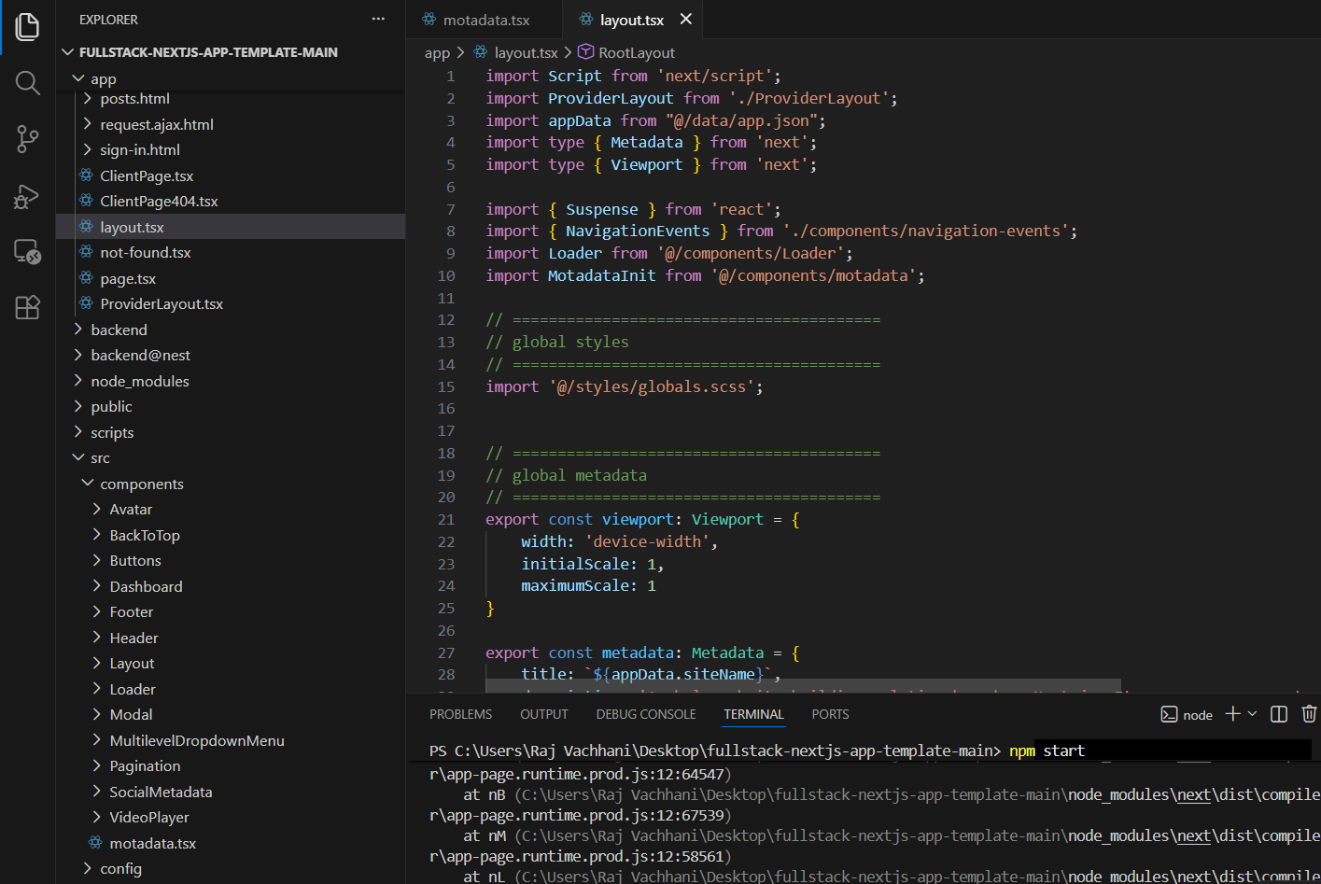The image size is (1321, 884).
Task: Switch to the DEBUG CONSOLE tab
Action: [646, 714]
